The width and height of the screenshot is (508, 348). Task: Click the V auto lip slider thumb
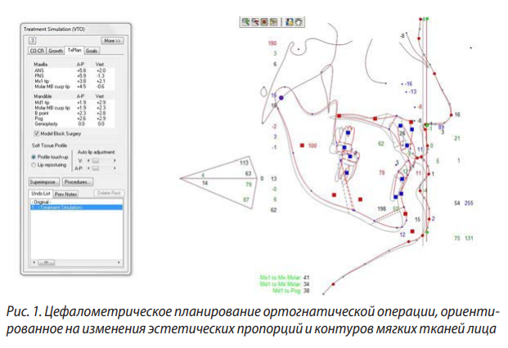pos(96,160)
